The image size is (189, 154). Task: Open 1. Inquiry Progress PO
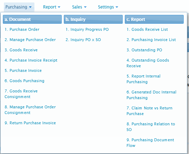pyautogui.click(x=87, y=29)
